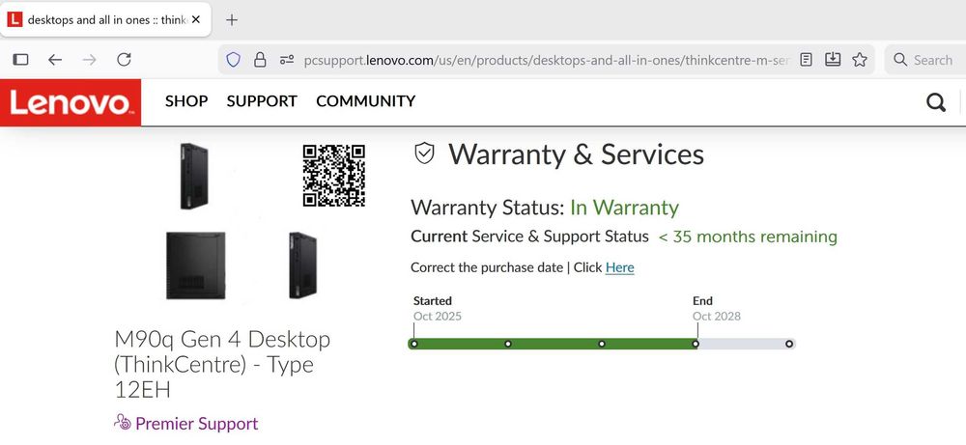
Task: Click the Lenovo logo
Action: point(71,102)
